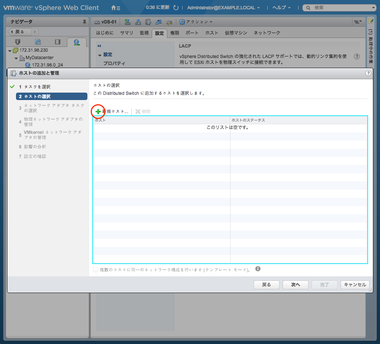Open Hosts and Clusters navigator tab icon
The image size is (380, 344).
[18, 42]
